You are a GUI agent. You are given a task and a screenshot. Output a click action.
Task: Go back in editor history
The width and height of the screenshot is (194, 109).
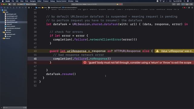click(32, 8)
